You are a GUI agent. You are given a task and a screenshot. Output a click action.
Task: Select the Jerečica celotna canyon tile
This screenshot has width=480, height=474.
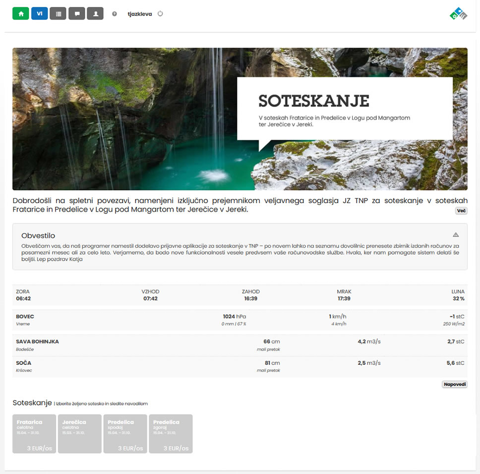tap(80, 434)
